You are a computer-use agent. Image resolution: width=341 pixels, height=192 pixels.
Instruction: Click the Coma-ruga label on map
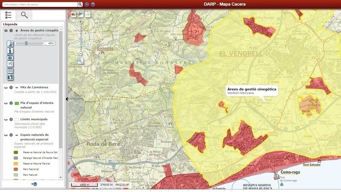(290, 172)
